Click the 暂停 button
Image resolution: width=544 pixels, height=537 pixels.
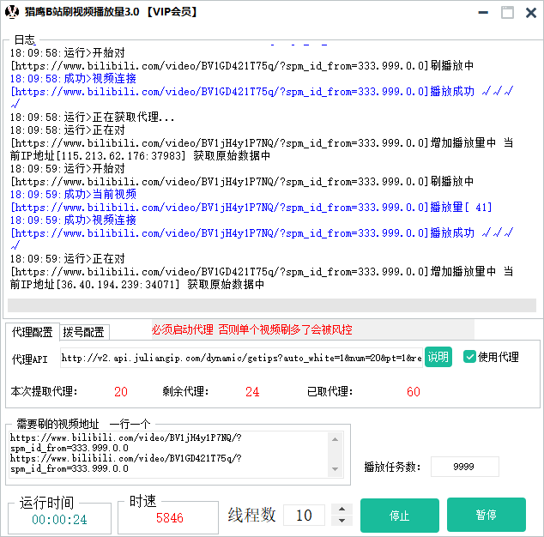pyautogui.click(x=486, y=515)
